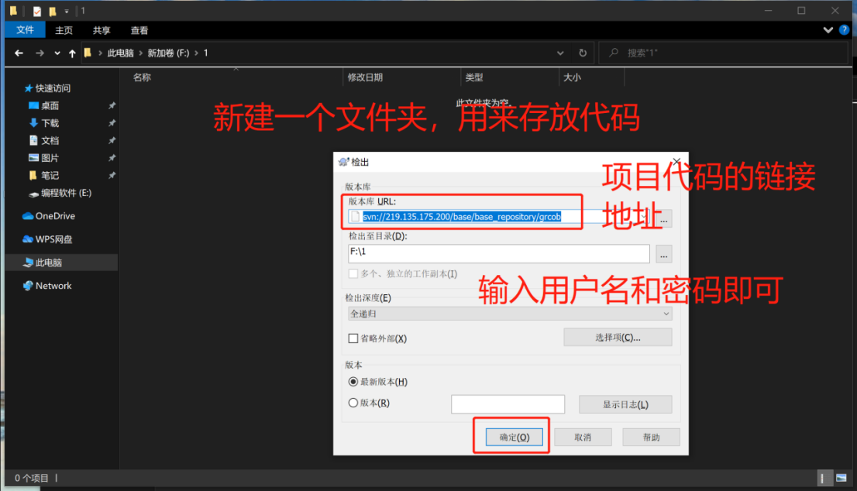Click the 显示日志(L) button
The height and width of the screenshot is (491, 857).
[x=625, y=405]
